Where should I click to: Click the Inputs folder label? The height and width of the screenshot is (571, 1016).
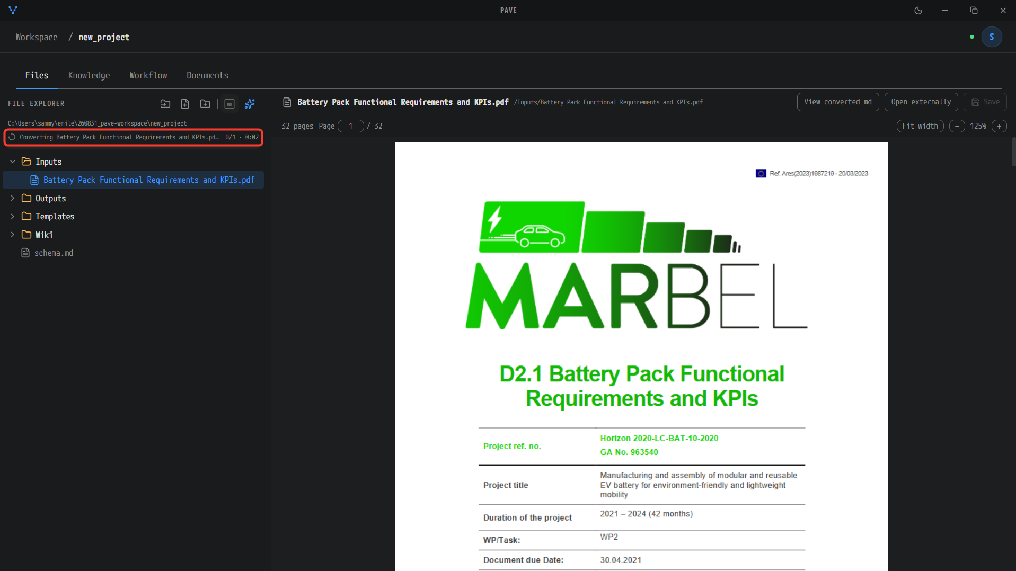[x=49, y=162]
